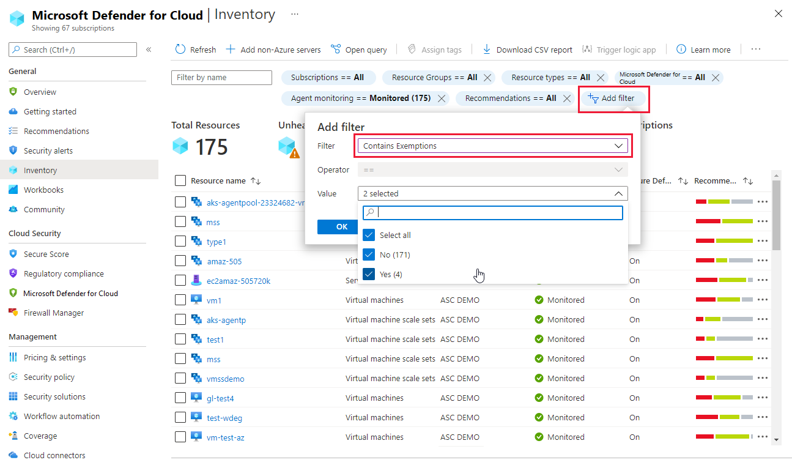Image resolution: width=792 pixels, height=468 pixels.
Task: Check the vm1 row checkbox
Action: 180,300
